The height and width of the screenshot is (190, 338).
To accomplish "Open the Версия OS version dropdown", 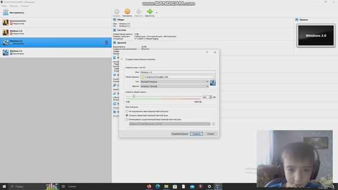I will click(175, 86).
